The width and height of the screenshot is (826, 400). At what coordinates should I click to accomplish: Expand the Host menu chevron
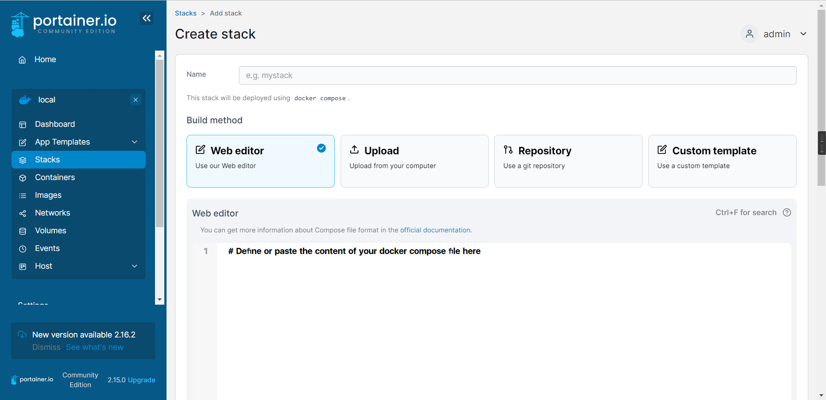click(x=135, y=266)
